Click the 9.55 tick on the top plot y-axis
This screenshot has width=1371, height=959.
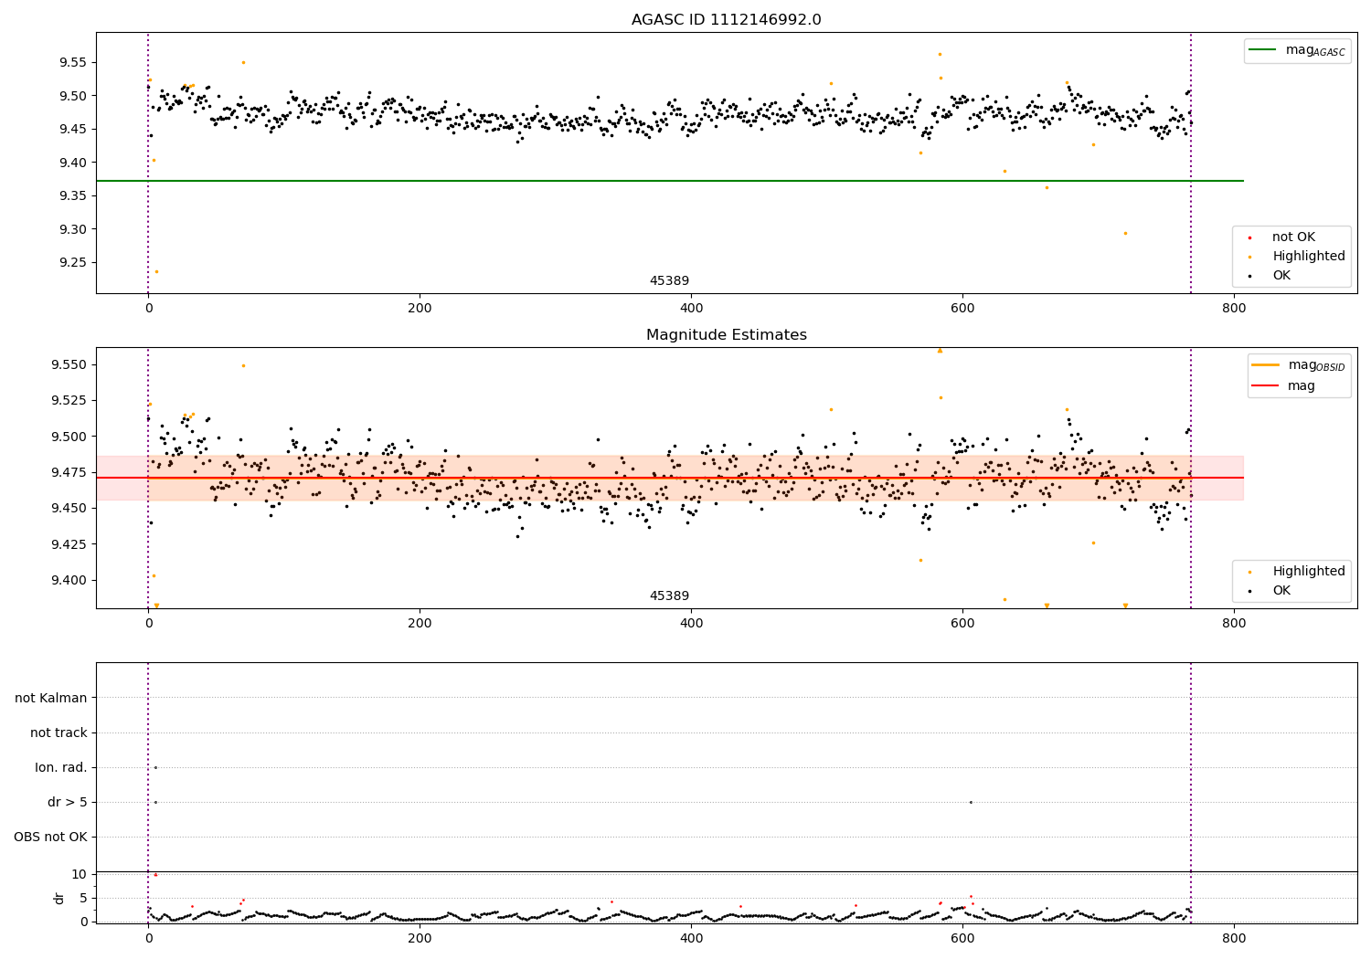click(x=73, y=62)
